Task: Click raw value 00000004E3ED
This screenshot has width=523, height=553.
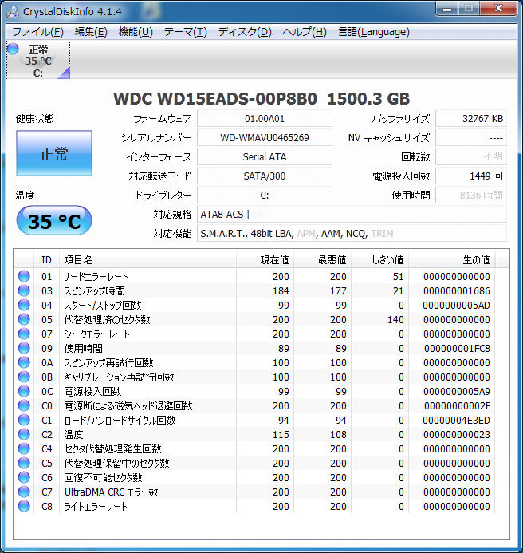Action: click(456, 420)
